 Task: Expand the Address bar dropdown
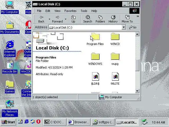click(x=124, y=27)
